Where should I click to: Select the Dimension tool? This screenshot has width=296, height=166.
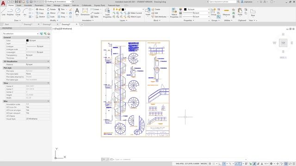85,12
